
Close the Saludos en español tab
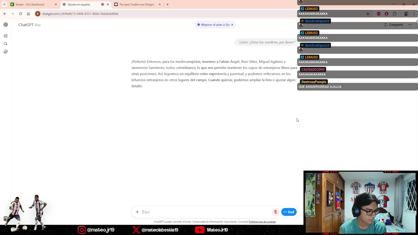click(x=108, y=5)
